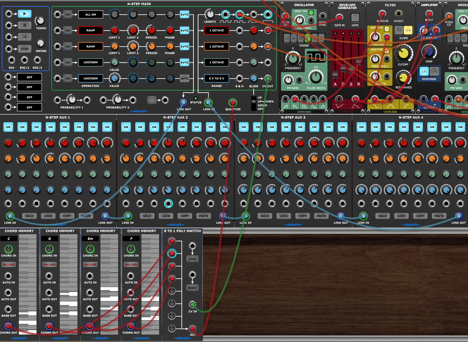Image resolution: width=468 pixels, height=342 pixels.
Task: Click the Stop transport button
Action: 25,25
